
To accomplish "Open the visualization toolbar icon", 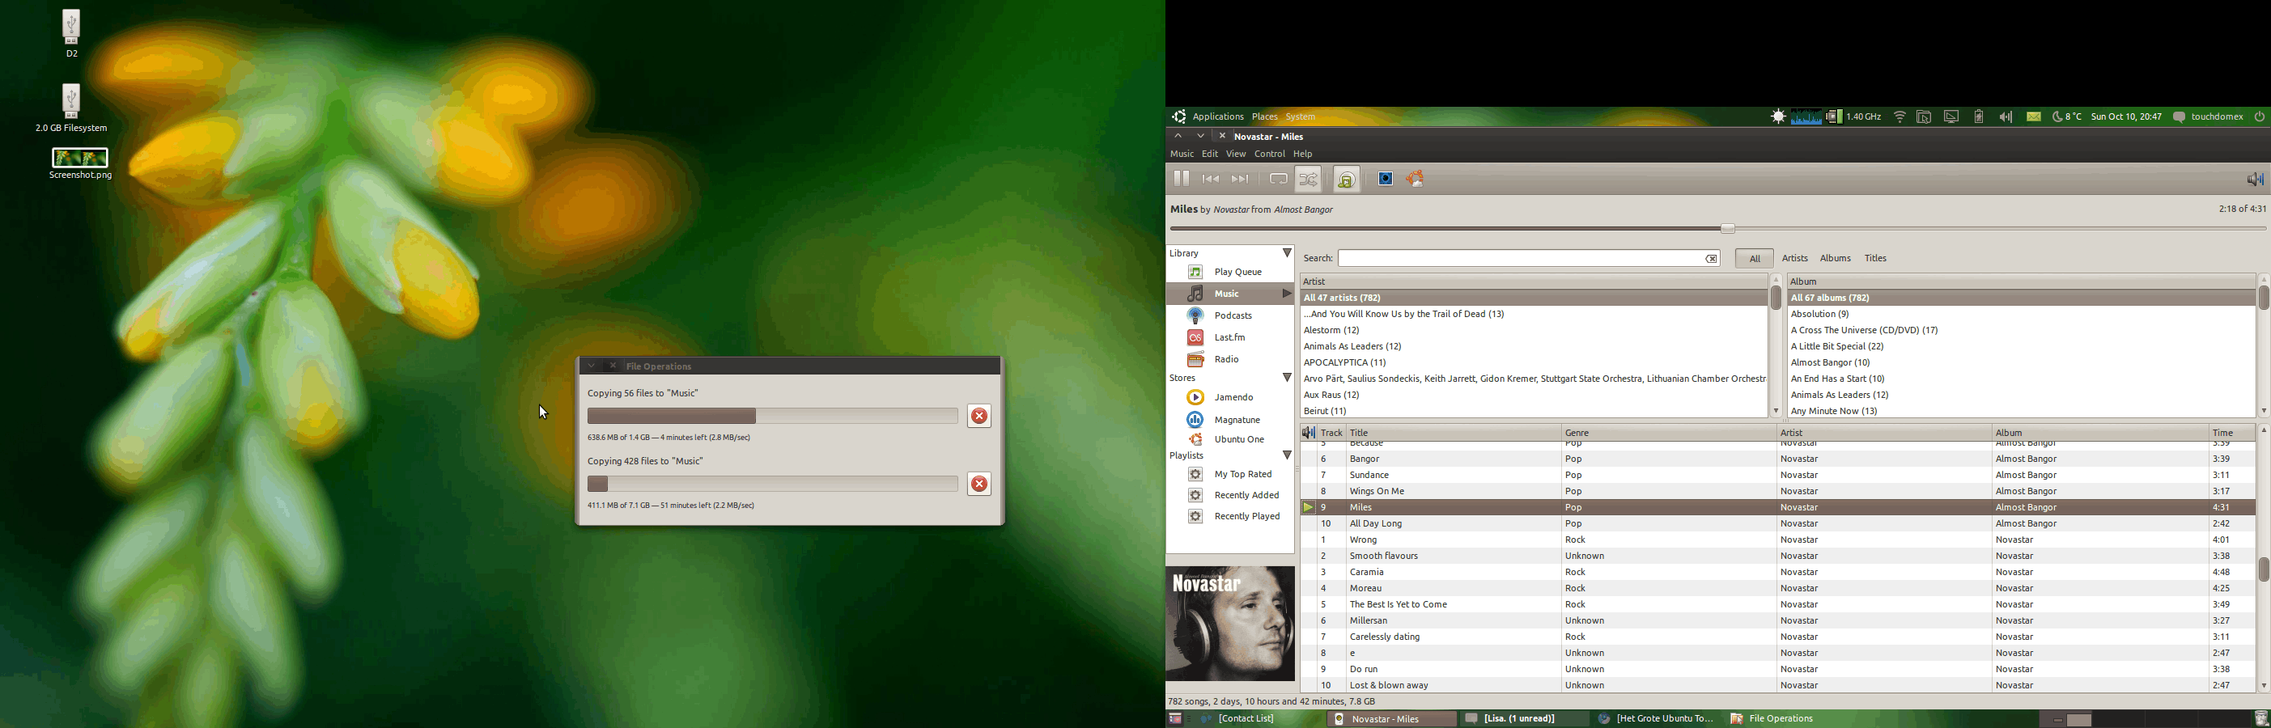I will click(1386, 179).
